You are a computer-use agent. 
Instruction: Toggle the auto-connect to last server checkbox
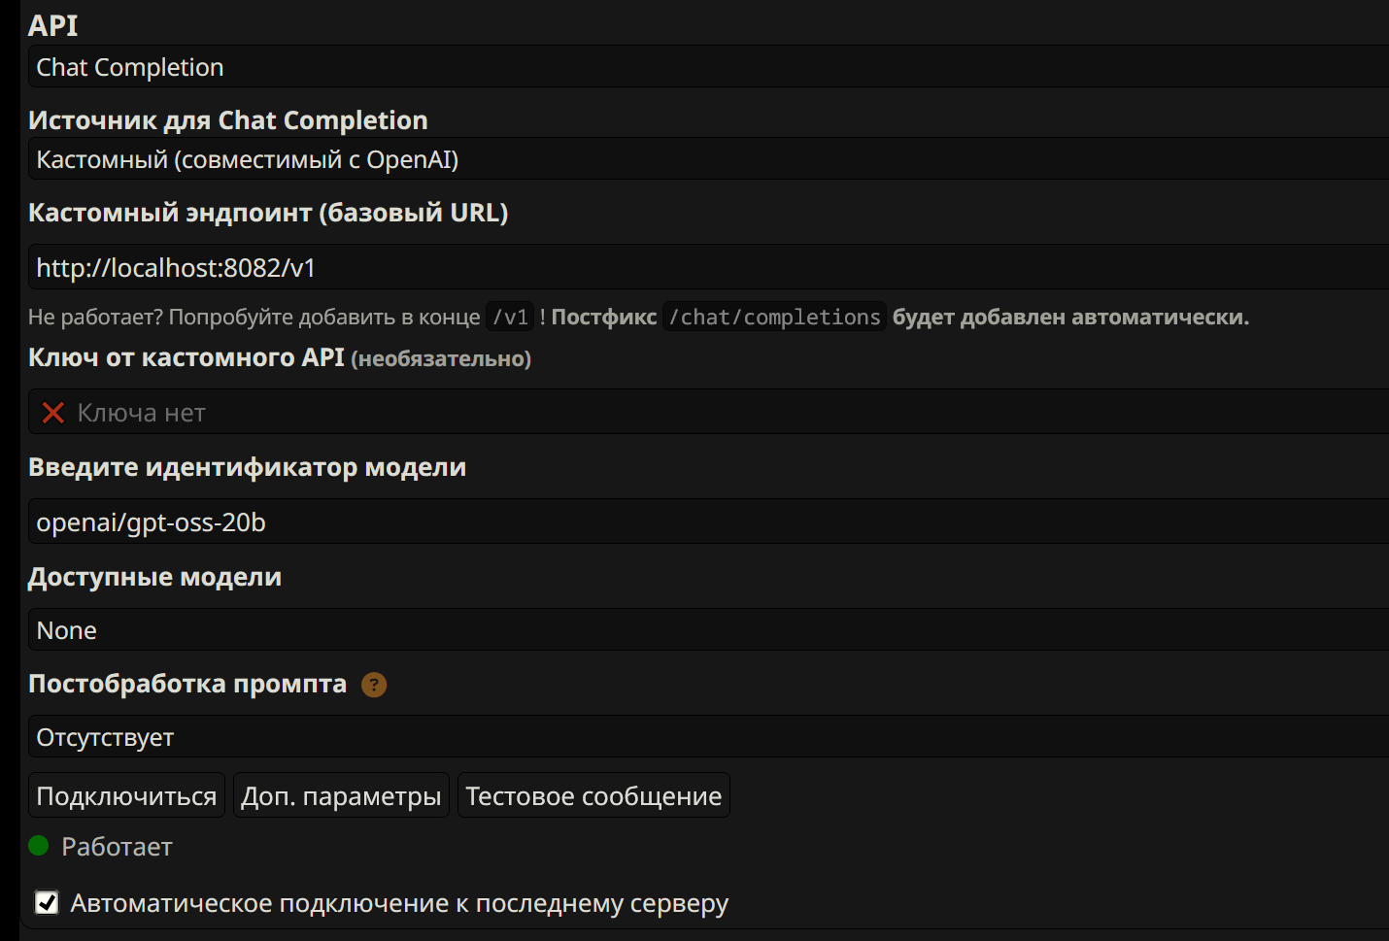47,903
